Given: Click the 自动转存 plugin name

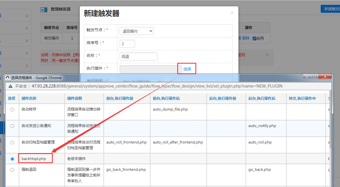Looking at the screenshot, I should tap(29, 109).
